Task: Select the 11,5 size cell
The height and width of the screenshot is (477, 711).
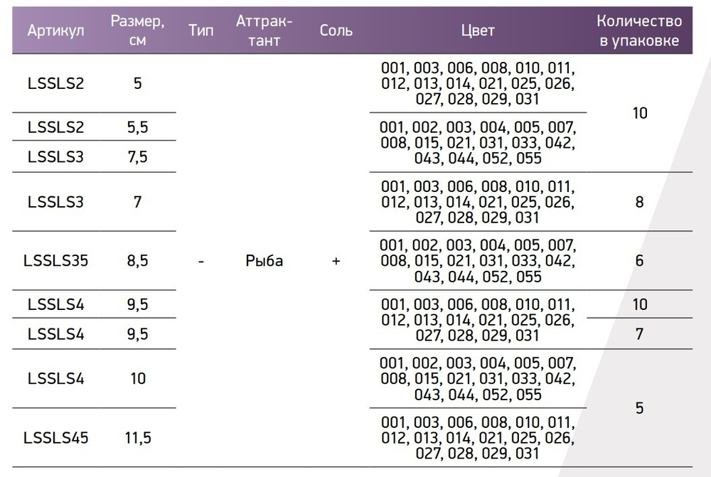Action: [x=138, y=437]
